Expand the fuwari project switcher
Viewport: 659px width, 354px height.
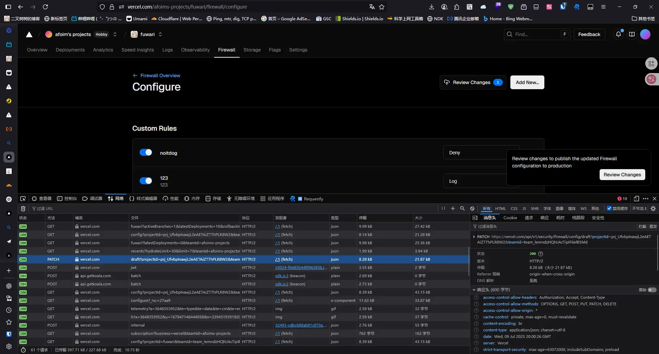pyautogui.click(x=160, y=34)
